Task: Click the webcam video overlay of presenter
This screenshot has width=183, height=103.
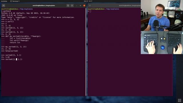Action: [x=162, y=15]
